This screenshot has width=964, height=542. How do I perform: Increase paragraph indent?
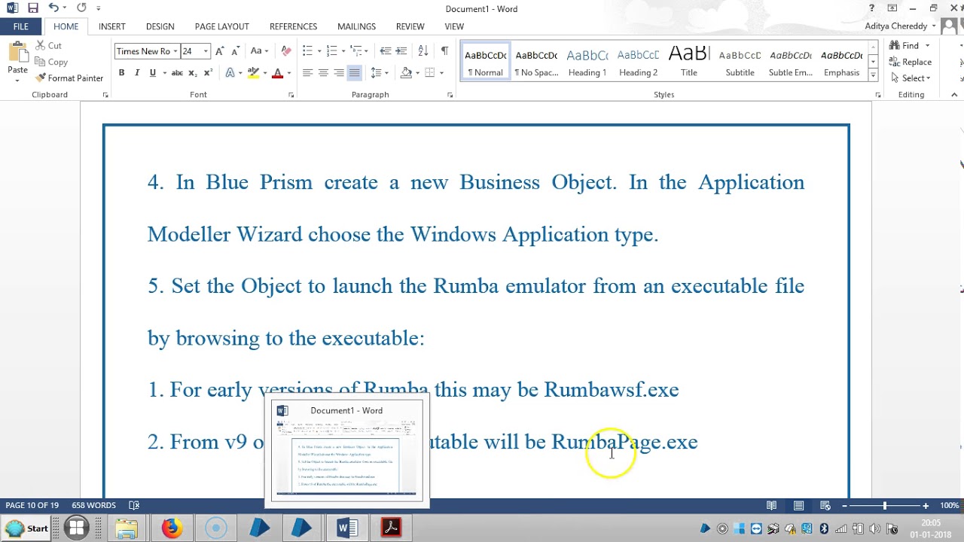[401, 51]
